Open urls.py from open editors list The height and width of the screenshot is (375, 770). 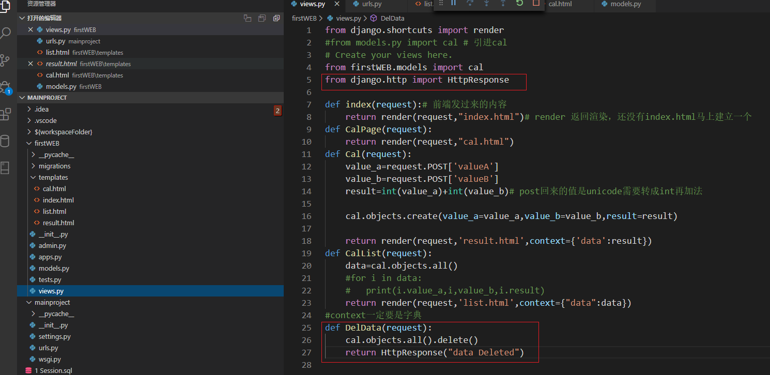click(x=150, y=41)
